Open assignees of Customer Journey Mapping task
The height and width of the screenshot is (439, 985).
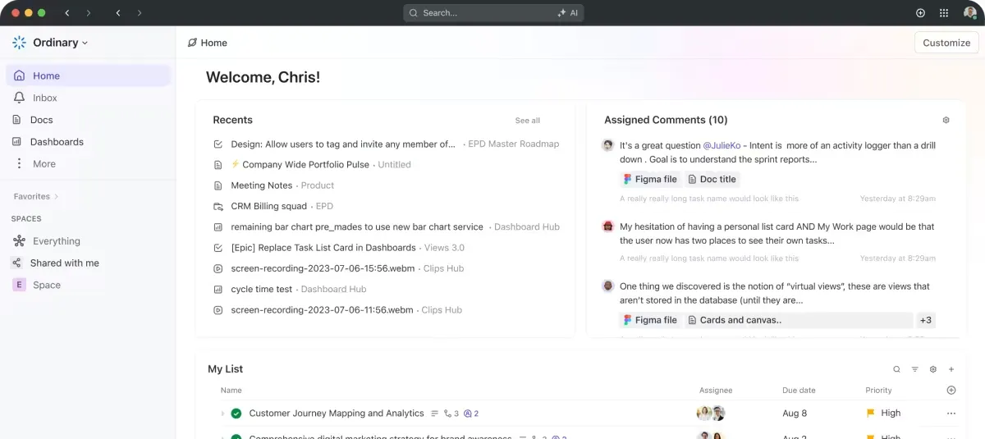click(x=712, y=414)
